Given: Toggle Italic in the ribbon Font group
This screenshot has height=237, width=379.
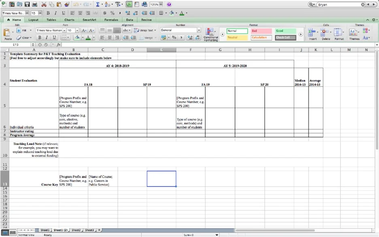Looking at the screenshot, I should tap(47, 37).
